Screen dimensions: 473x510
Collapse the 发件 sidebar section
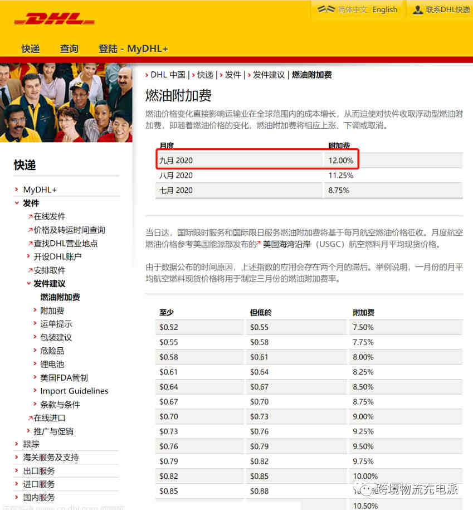(31, 203)
